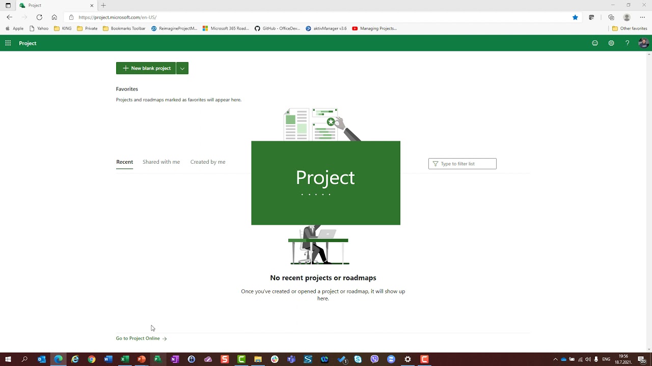The image size is (652, 366).
Task: Open the aktivManager v3.6 bookmark
Action: click(x=326, y=28)
